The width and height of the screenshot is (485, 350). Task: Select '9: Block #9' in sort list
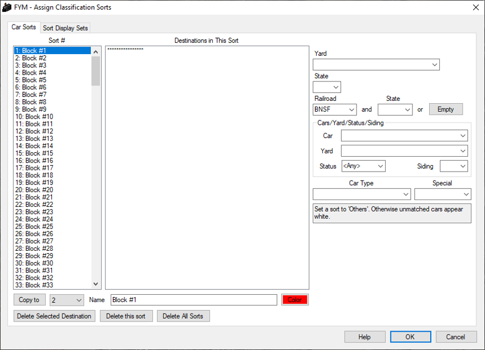(52, 109)
